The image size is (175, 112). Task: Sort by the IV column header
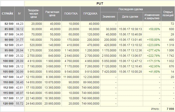(x=19, y=14)
